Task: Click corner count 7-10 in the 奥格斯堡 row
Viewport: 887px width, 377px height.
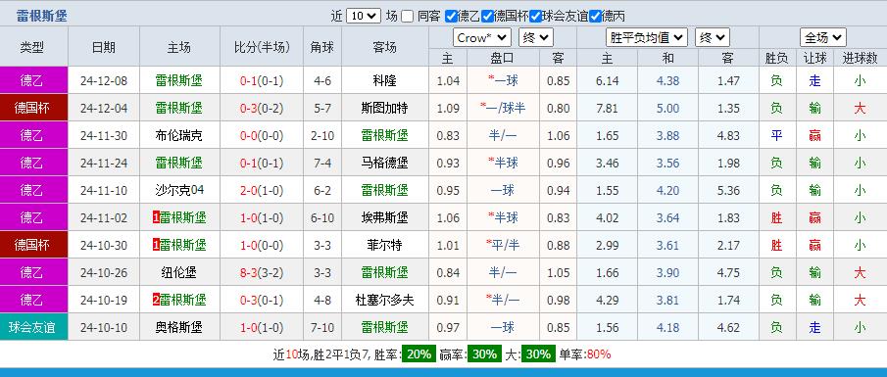Action: [x=322, y=327]
